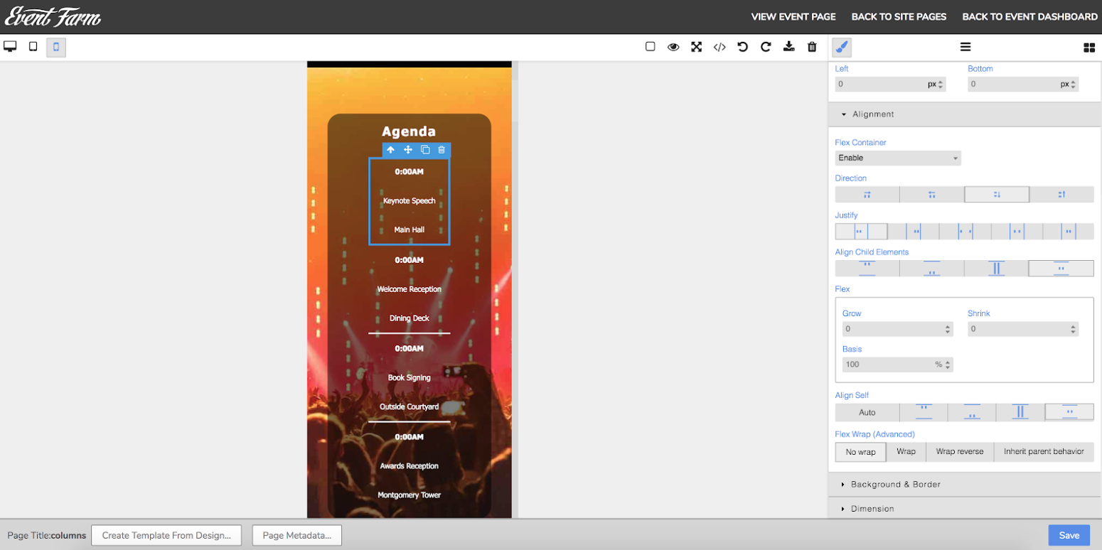This screenshot has height=550, width=1102.
Task: Click Create Template From Design button
Action: [166, 535]
